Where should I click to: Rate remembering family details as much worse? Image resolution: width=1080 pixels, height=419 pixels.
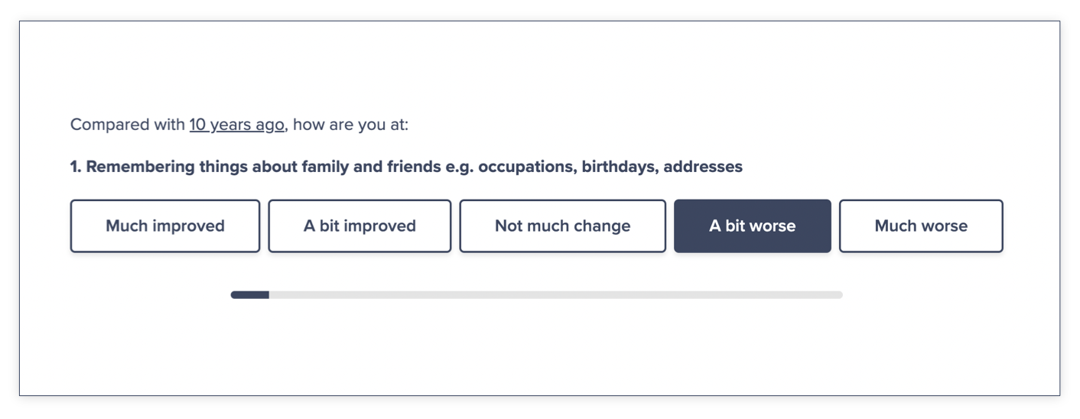coord(920,226)
